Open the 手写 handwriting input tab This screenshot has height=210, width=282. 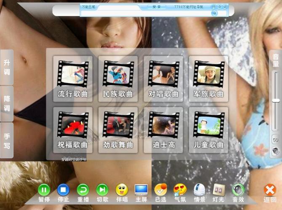(x=7, y=140)
